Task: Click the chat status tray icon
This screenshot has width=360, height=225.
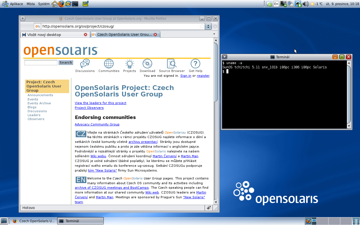Action: [269, 4]
